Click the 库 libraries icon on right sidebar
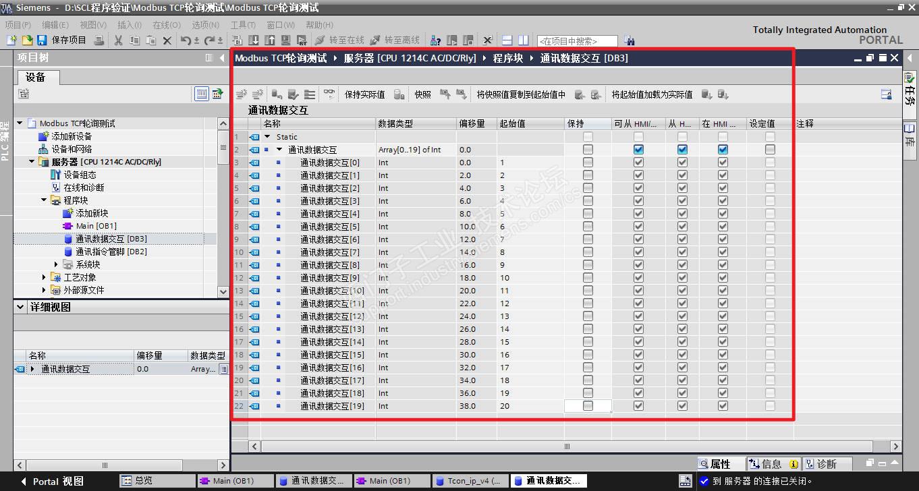This screenshot has width=919, height=491. [910, 127]
